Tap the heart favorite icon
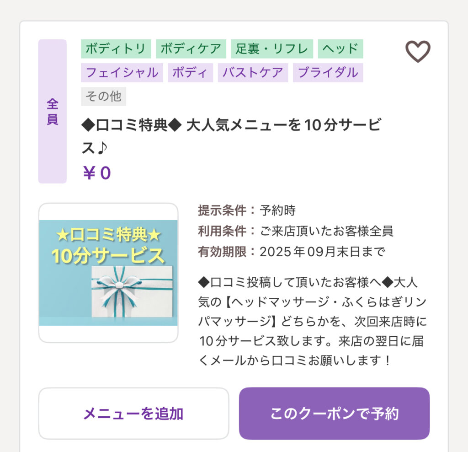The height and width of the screenshot is (452, 468). coord(418,51)
